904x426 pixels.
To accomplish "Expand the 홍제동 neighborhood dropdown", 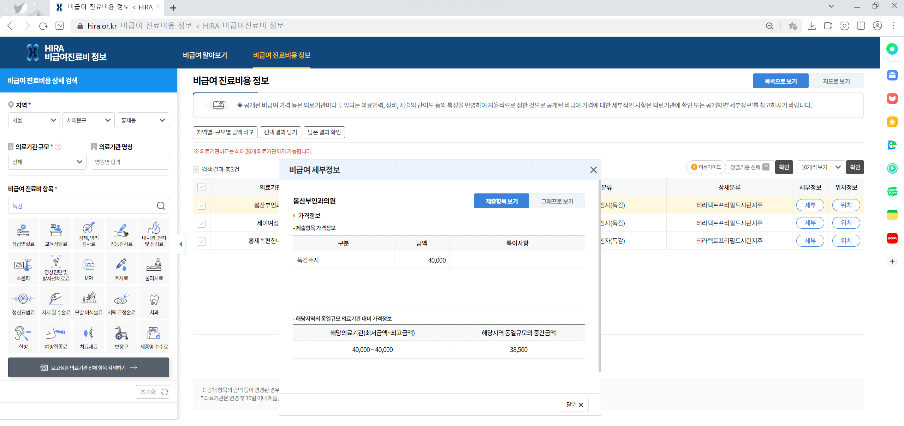I will 143,120.
